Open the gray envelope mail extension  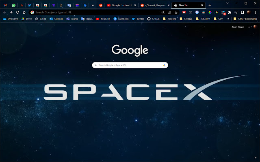(x=191, y=13)
